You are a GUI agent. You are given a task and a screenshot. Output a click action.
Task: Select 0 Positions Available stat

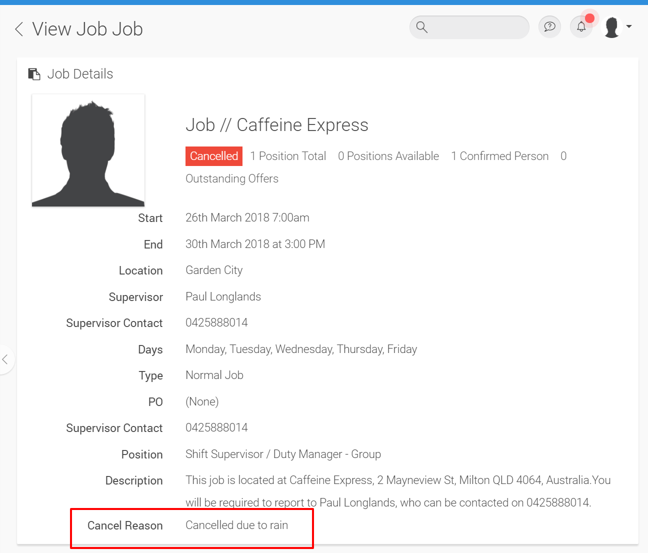click(x=388, y=156)
